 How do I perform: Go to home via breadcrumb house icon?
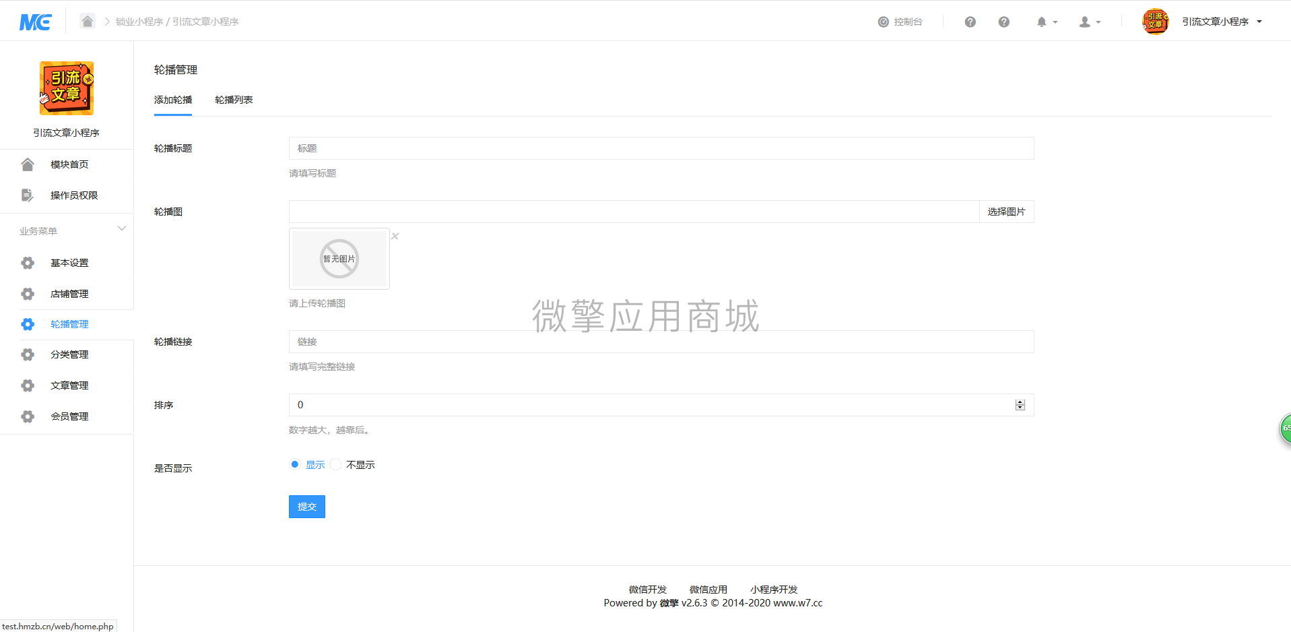(x=88, y=21)
